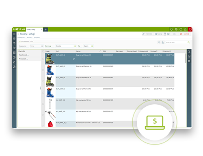Click the star icon beside Towary i usługi title
Image resolution: width=203 pixels, height=156 pixels.
[x=18, y=34]
